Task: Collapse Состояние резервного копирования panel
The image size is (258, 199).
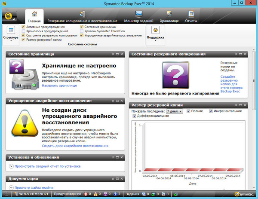Action: click(x=236, y=54)
